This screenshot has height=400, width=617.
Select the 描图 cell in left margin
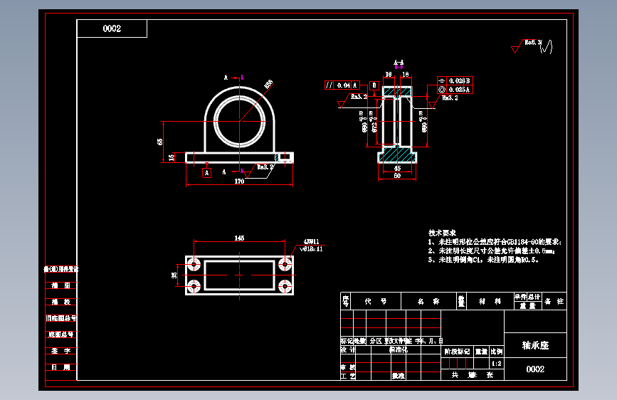(x=60, y=285)
